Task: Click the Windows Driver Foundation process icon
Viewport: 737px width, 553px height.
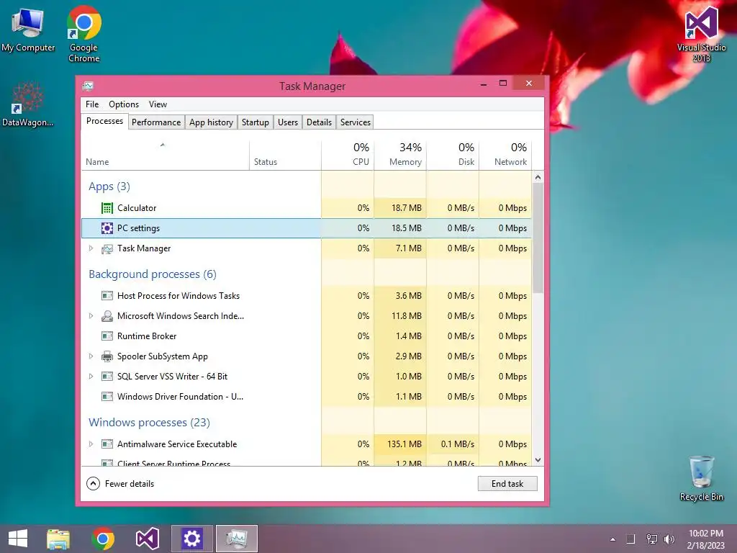Action: pos(107,397)
